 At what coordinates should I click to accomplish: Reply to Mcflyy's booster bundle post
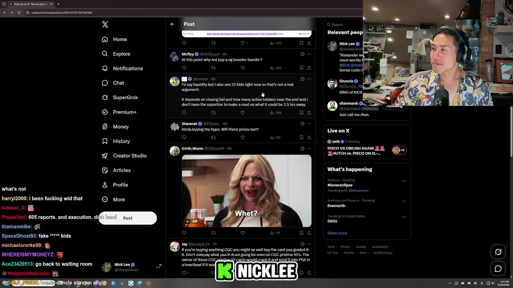pos(184,68)
